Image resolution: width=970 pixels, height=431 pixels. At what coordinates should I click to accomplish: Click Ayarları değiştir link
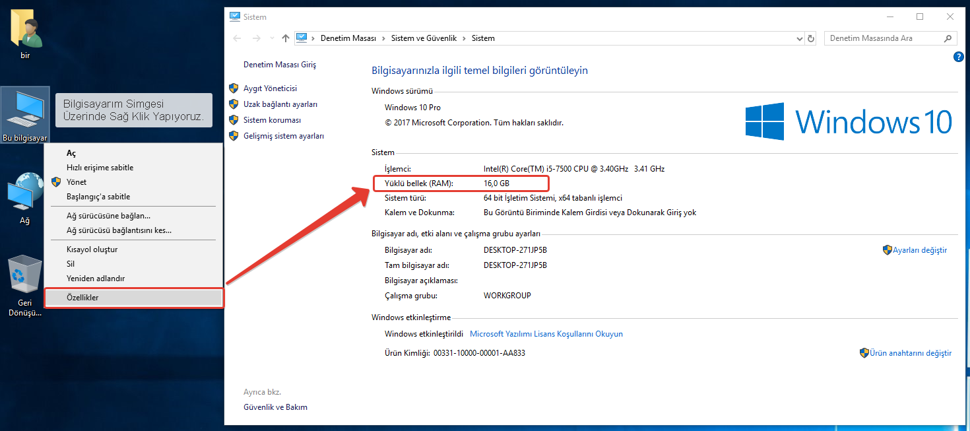tap(919, 250)
